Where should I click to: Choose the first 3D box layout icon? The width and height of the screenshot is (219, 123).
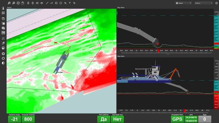(x=3, y=19)
